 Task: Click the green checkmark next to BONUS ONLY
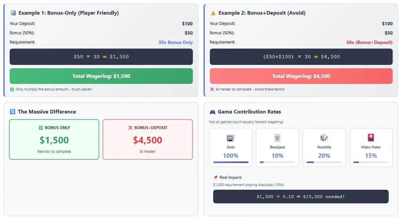pos(41,128)
